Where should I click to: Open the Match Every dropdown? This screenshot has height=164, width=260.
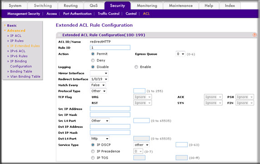98,85
